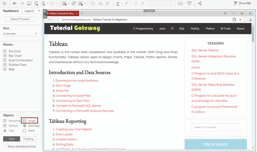
Task: Select the Floating layout toggle
Action: pyautogui.click(x=28, y=139)
